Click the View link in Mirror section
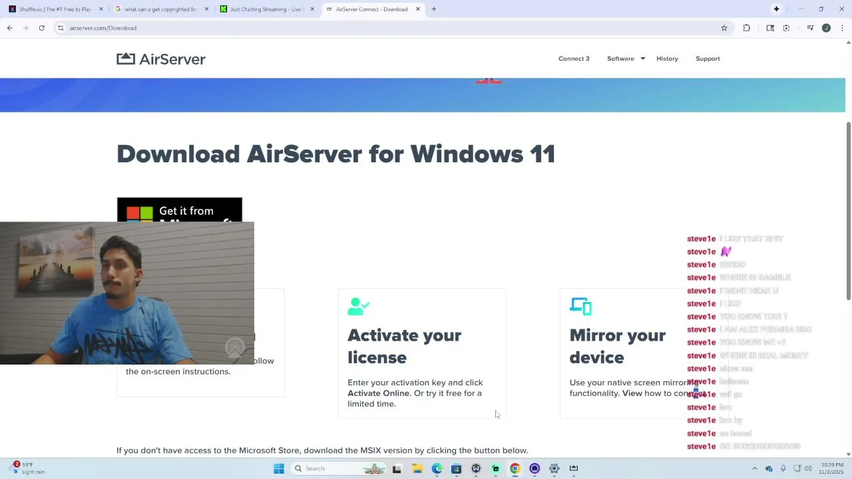This screenshot has width=852, height=479. pyautogui.click(x=632, y=393)
